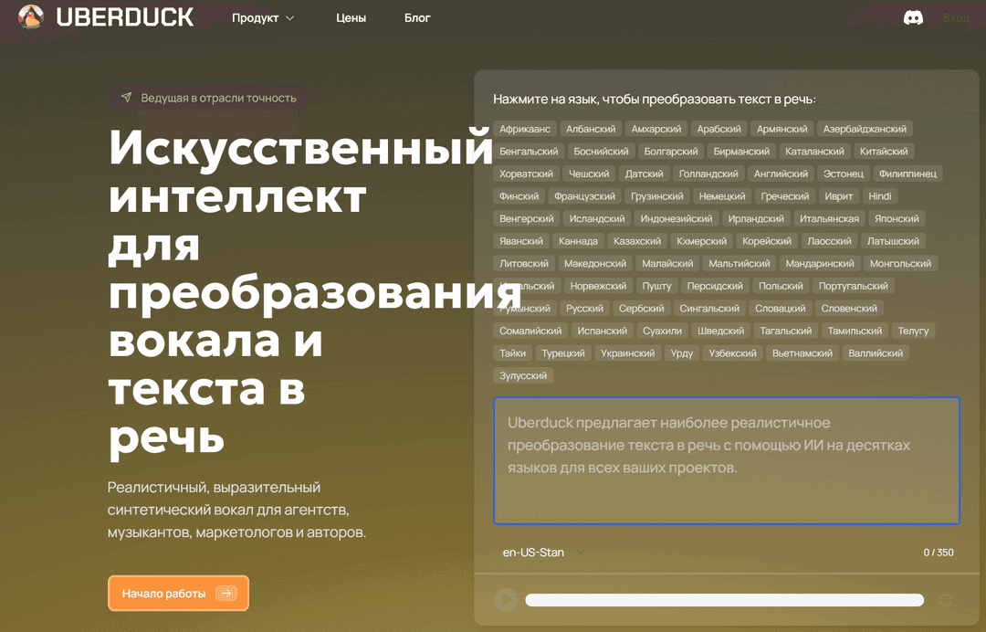Choose the Каталанский language chip
This screenshot has width=986, height=632.
[x=814, y=152]
